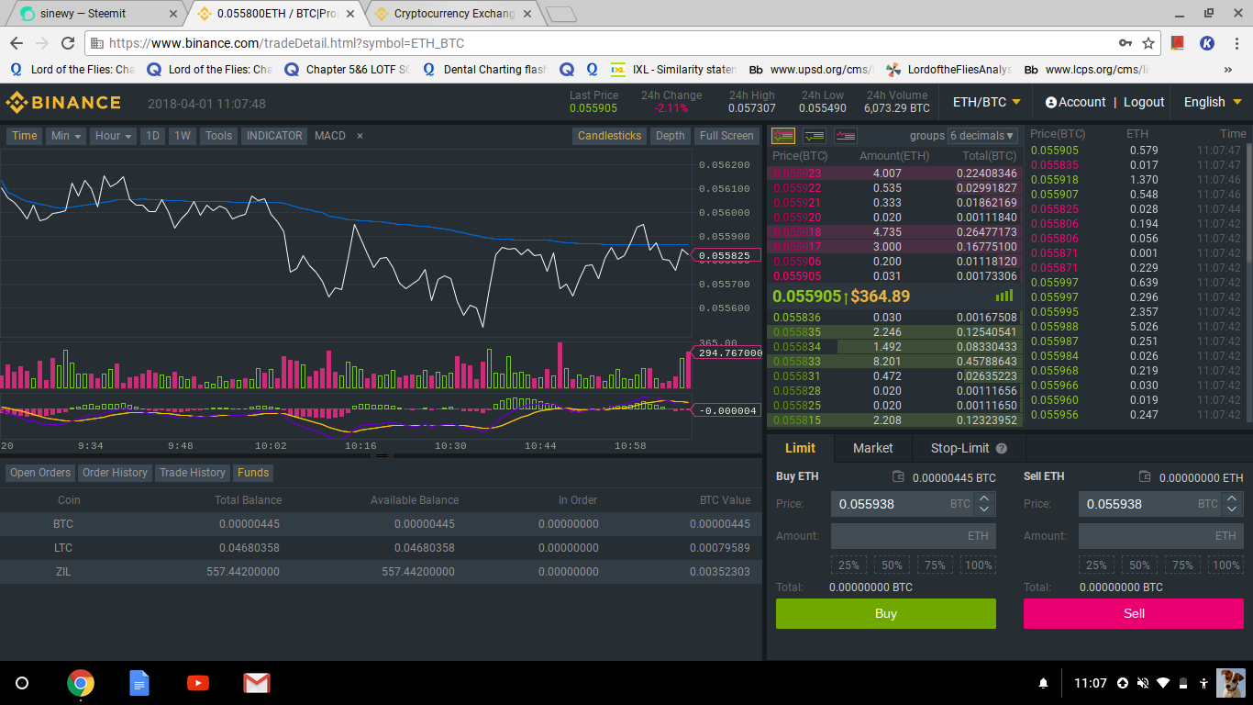Open the groups 6 decimals dropdown
The width and height of the screenshot is (1253, 705).
(x=983, y=136)
